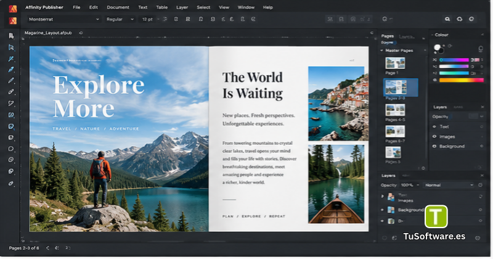Open the Window menu
The width and height of the screenshot is (493, 259).
click(x=246, y=7)
